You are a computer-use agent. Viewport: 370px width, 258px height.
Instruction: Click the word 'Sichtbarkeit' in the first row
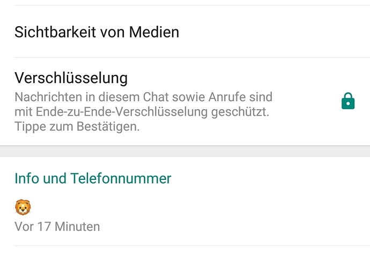click(x=55, y=32)
